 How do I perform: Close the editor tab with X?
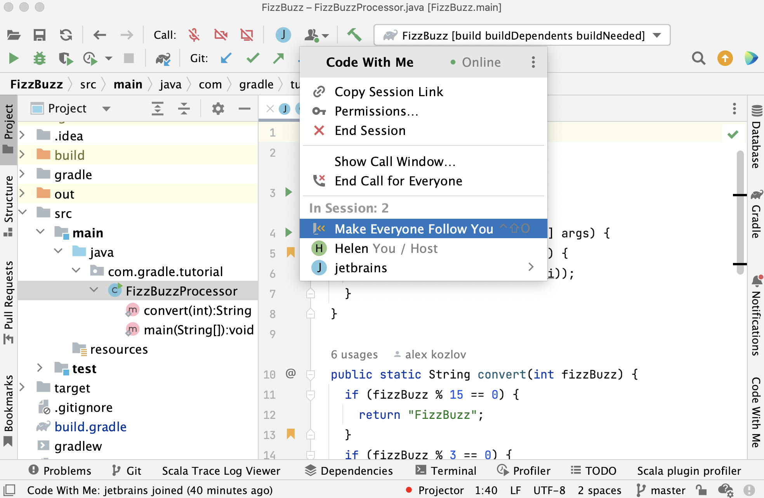[270, 109]
